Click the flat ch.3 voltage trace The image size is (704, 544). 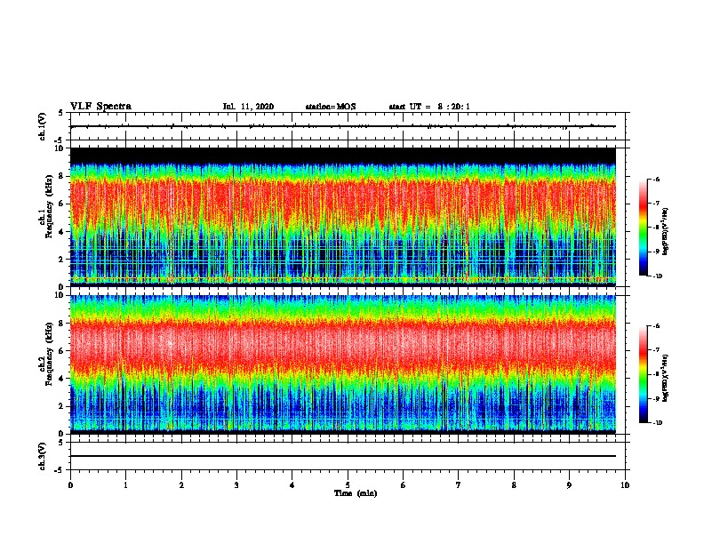(x=343, y=456)
